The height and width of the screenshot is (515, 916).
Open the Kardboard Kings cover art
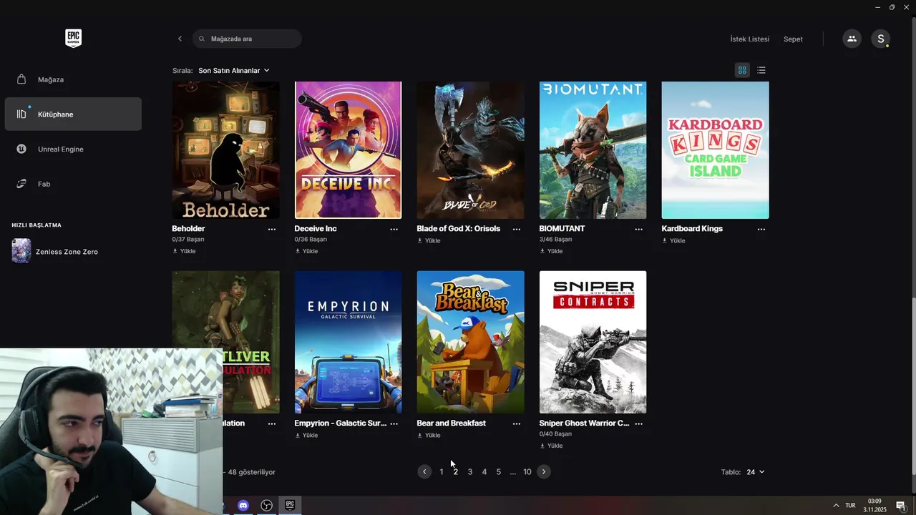(715, 149)
